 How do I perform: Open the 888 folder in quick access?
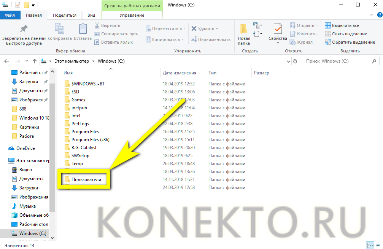click(19, 109)
